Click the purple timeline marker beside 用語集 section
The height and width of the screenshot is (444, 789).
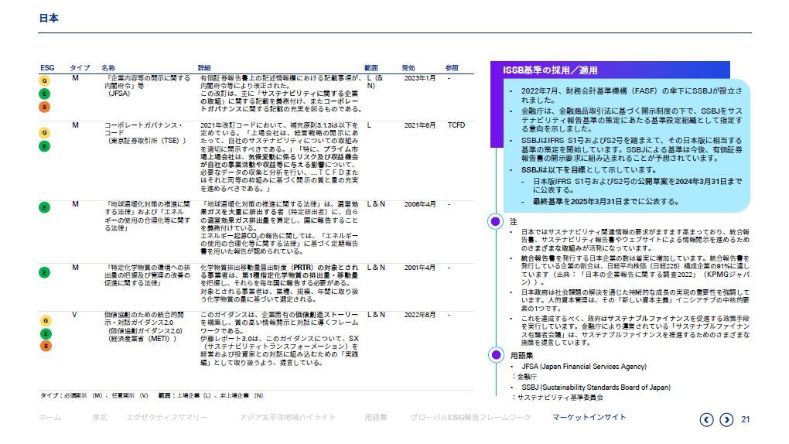[497, 355]
